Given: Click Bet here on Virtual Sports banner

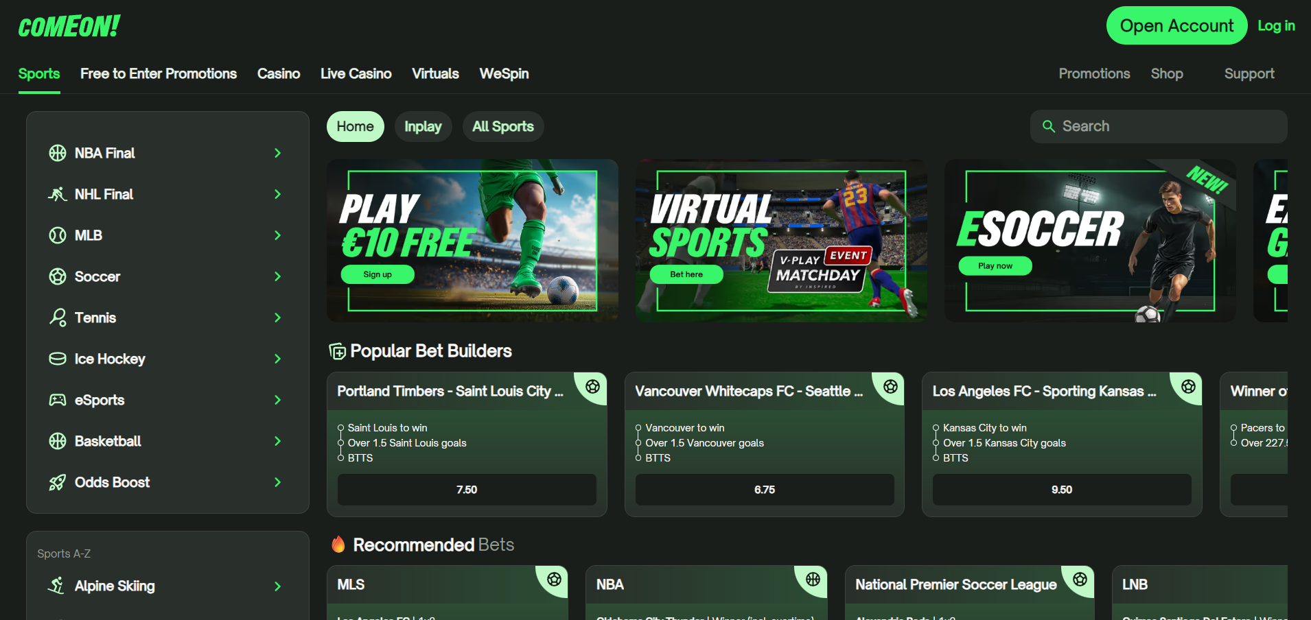Looking at the screenshot, I should click(x=686, y=274).
